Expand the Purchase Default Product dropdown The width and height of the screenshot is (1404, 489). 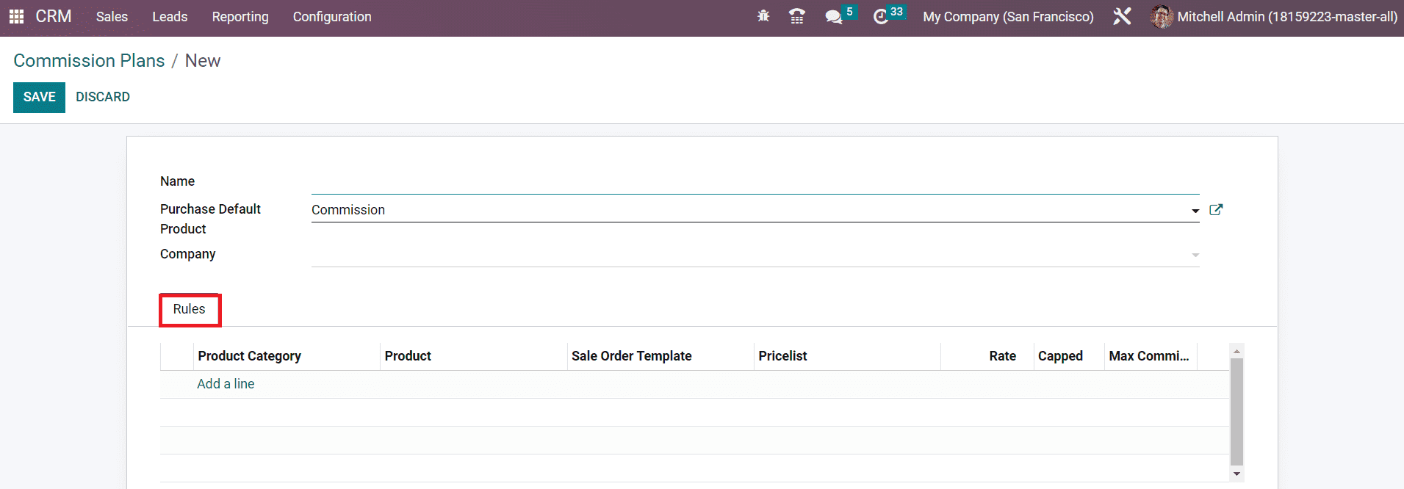pyautogui.click(x=1195, y=211)
